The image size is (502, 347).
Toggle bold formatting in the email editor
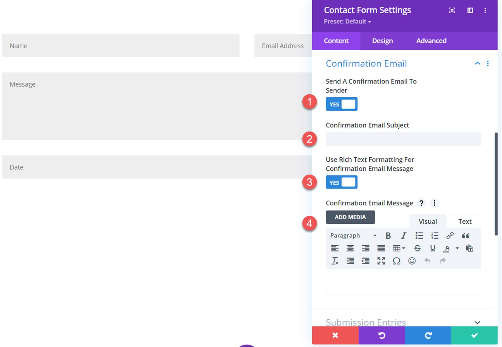(x=388, y=235)
